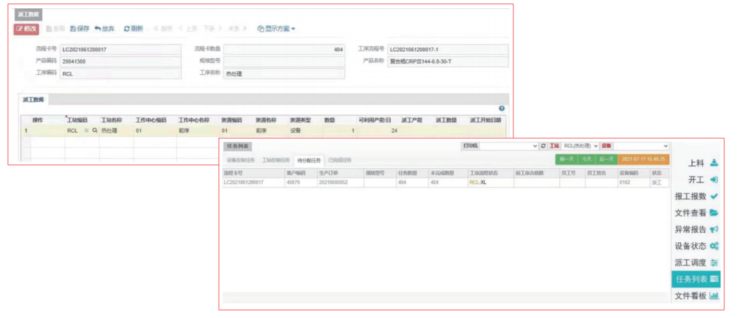Click the 资源类型 cell 设备

click(x=304, y=131)
